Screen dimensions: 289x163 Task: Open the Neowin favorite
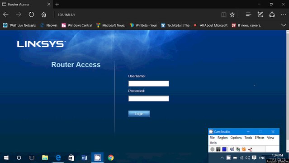[x=49, y=25]
